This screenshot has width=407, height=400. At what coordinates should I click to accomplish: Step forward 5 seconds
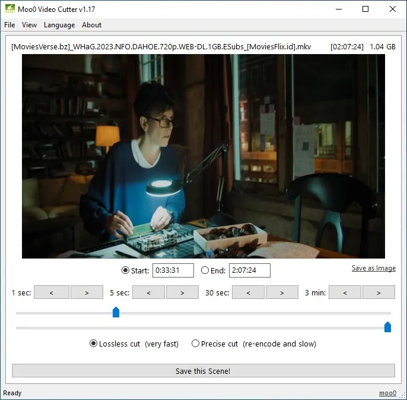pos(182,292)
